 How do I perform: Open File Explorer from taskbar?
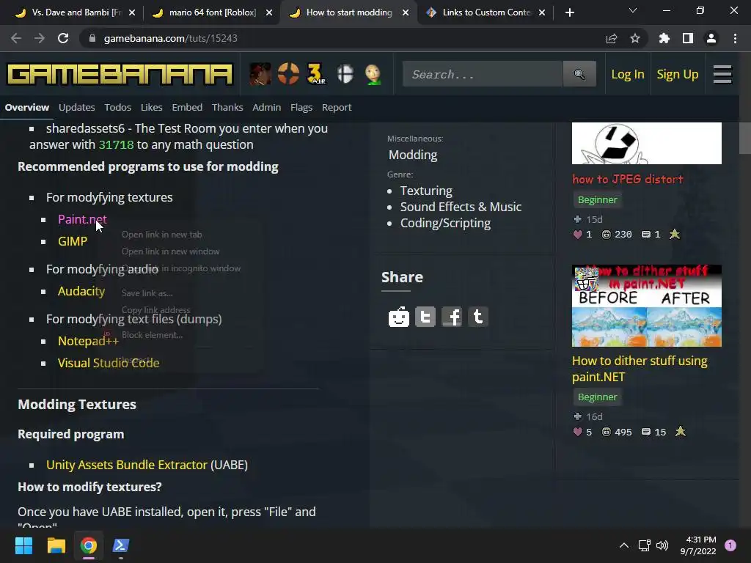pos(56,545)
